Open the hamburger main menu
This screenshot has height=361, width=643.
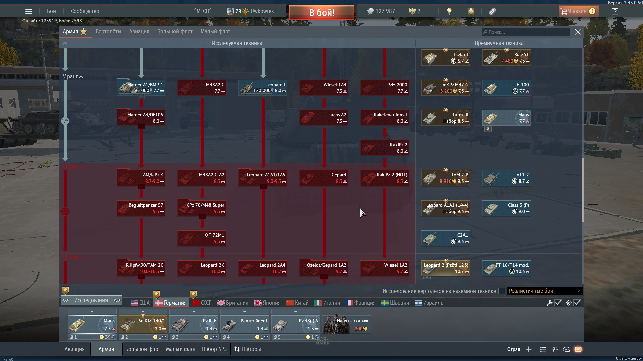pyautogui.click(x=29, y=11)
